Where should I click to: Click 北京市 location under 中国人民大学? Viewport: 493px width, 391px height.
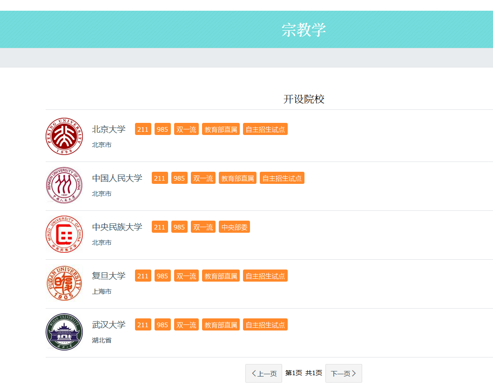click(101, 194)
